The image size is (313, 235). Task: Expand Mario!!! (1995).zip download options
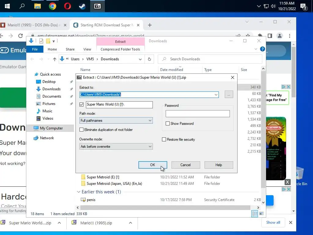[130, 223]
